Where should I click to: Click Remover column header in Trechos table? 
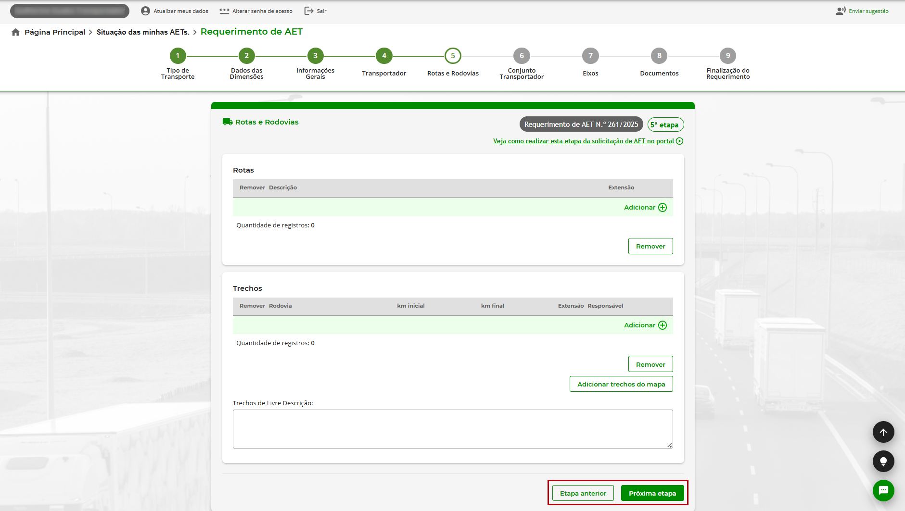[252, 306]
